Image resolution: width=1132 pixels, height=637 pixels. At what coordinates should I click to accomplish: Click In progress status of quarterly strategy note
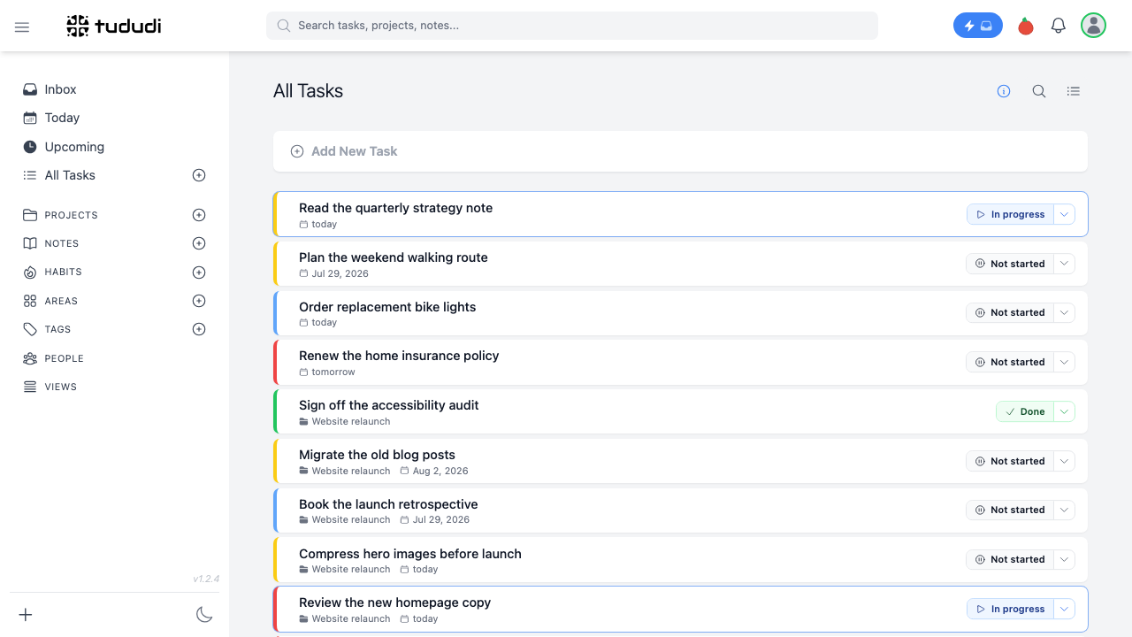1010,214
